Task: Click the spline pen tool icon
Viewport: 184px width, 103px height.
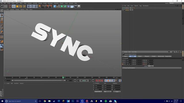Action: (x=58, y=6)
